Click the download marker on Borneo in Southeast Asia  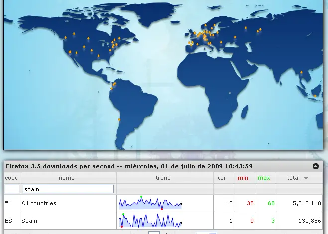[x=315, y=96]
